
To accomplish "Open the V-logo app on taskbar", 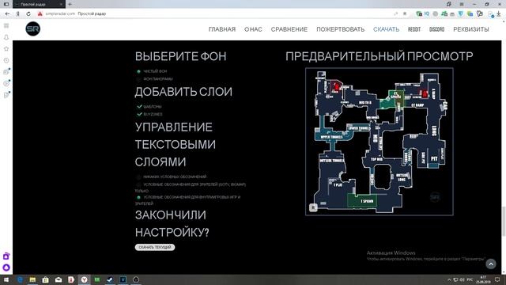I will [x=123, y=279].
